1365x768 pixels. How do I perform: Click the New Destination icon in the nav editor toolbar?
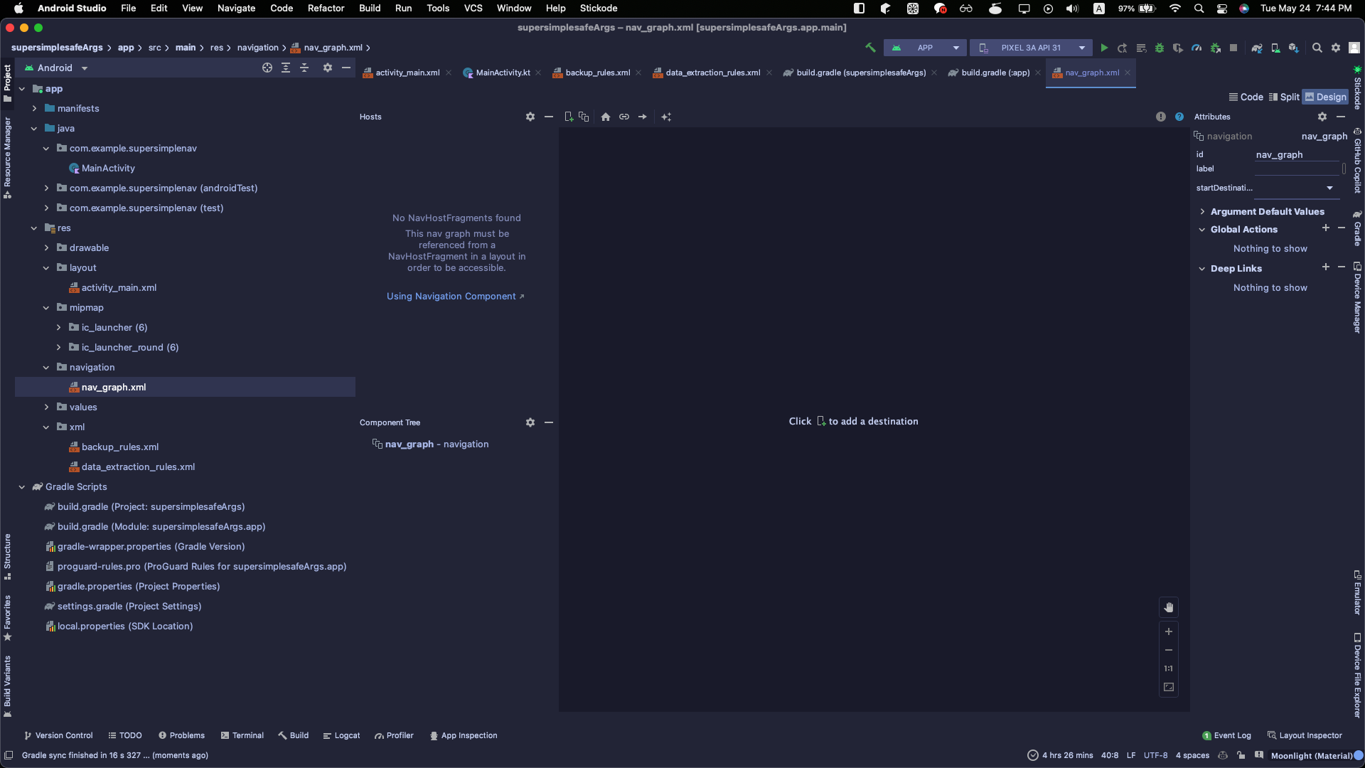click(x=568, y=117)
